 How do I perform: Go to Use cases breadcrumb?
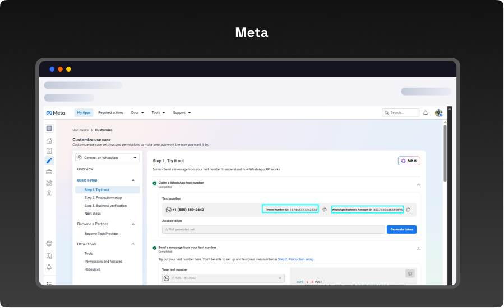pyautogui.click(x=80, y=130)
